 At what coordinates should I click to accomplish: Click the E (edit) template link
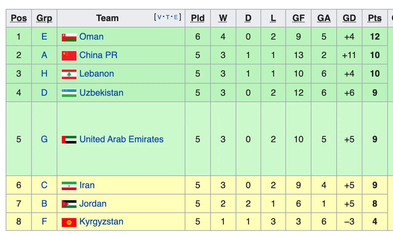[176, 17]
